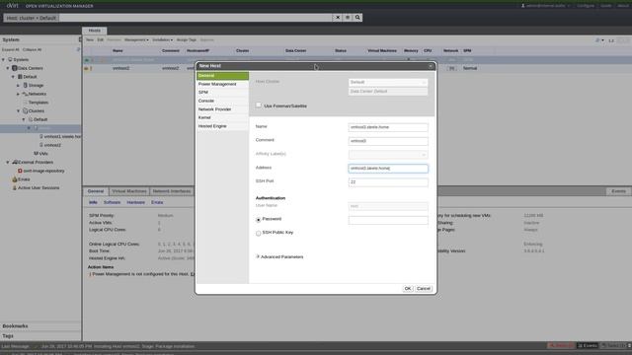
Task: Click the New button in Hosts toolbar
Action: coord(90,40)
